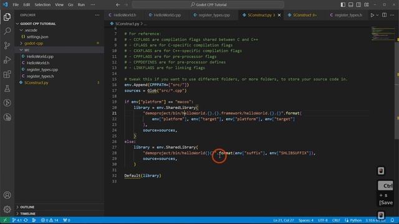Click the Run Python File play icon
399x224 pixels.
(x=372, y=15)
